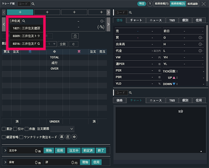The width and height of the screenshot is (209, 168).
Task: Open ニュース tab in the upper right panel
Action: coord(156,20)
